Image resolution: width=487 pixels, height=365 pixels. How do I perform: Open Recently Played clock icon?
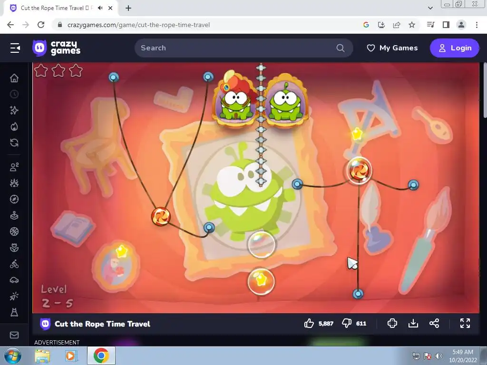(x=14, y=94)
